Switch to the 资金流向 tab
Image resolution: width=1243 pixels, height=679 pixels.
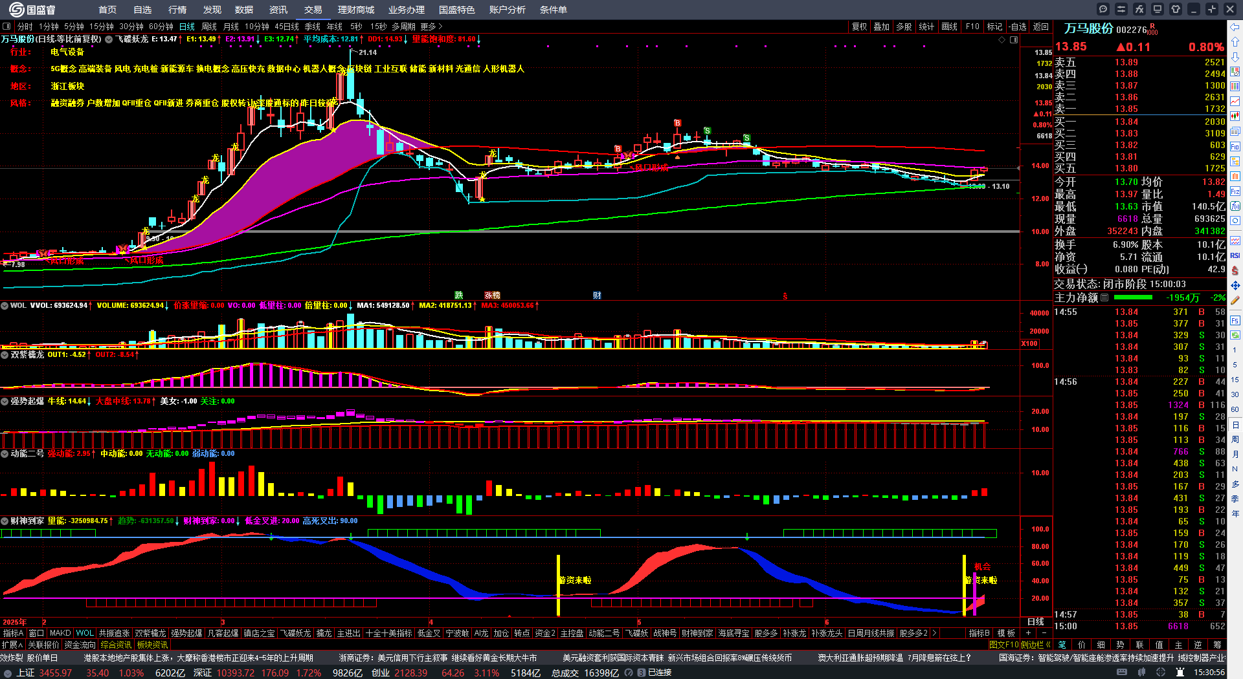coord(80,645)
